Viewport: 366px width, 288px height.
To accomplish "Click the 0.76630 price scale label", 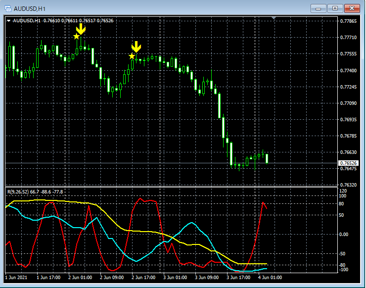I will coord(348,152).
